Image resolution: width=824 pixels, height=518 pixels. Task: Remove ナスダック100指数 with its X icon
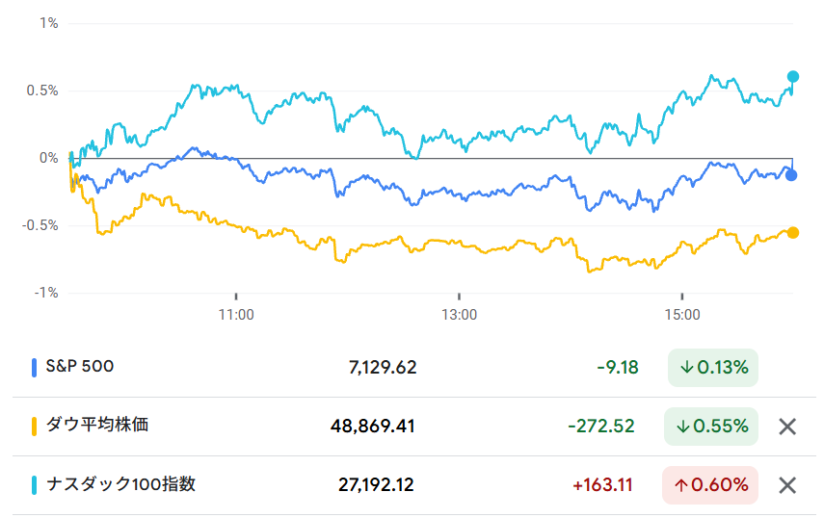click(x=787, y=485)
